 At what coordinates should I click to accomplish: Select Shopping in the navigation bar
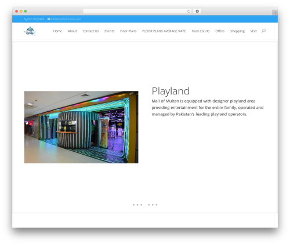[237, 31]
